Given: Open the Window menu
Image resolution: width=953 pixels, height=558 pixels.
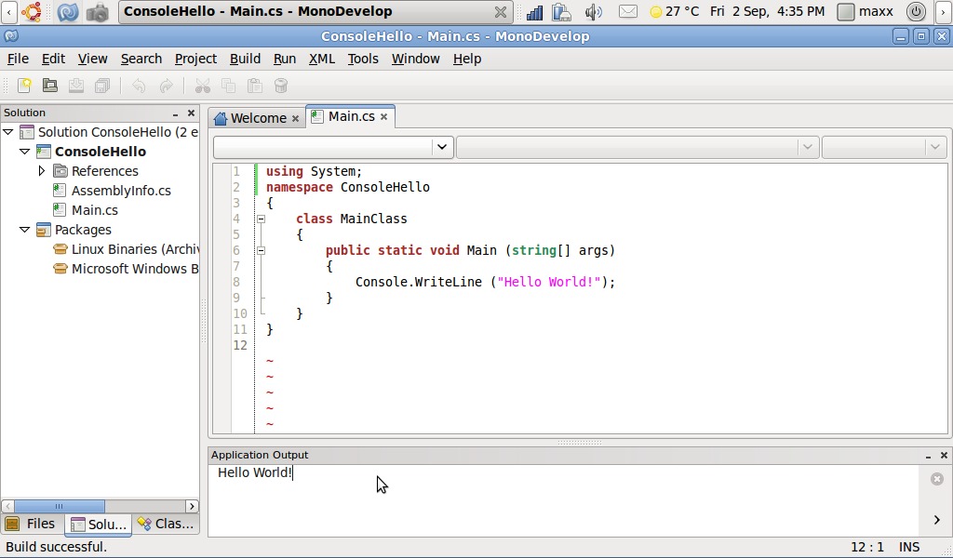Looking at the screenshot, I should 416,59.
